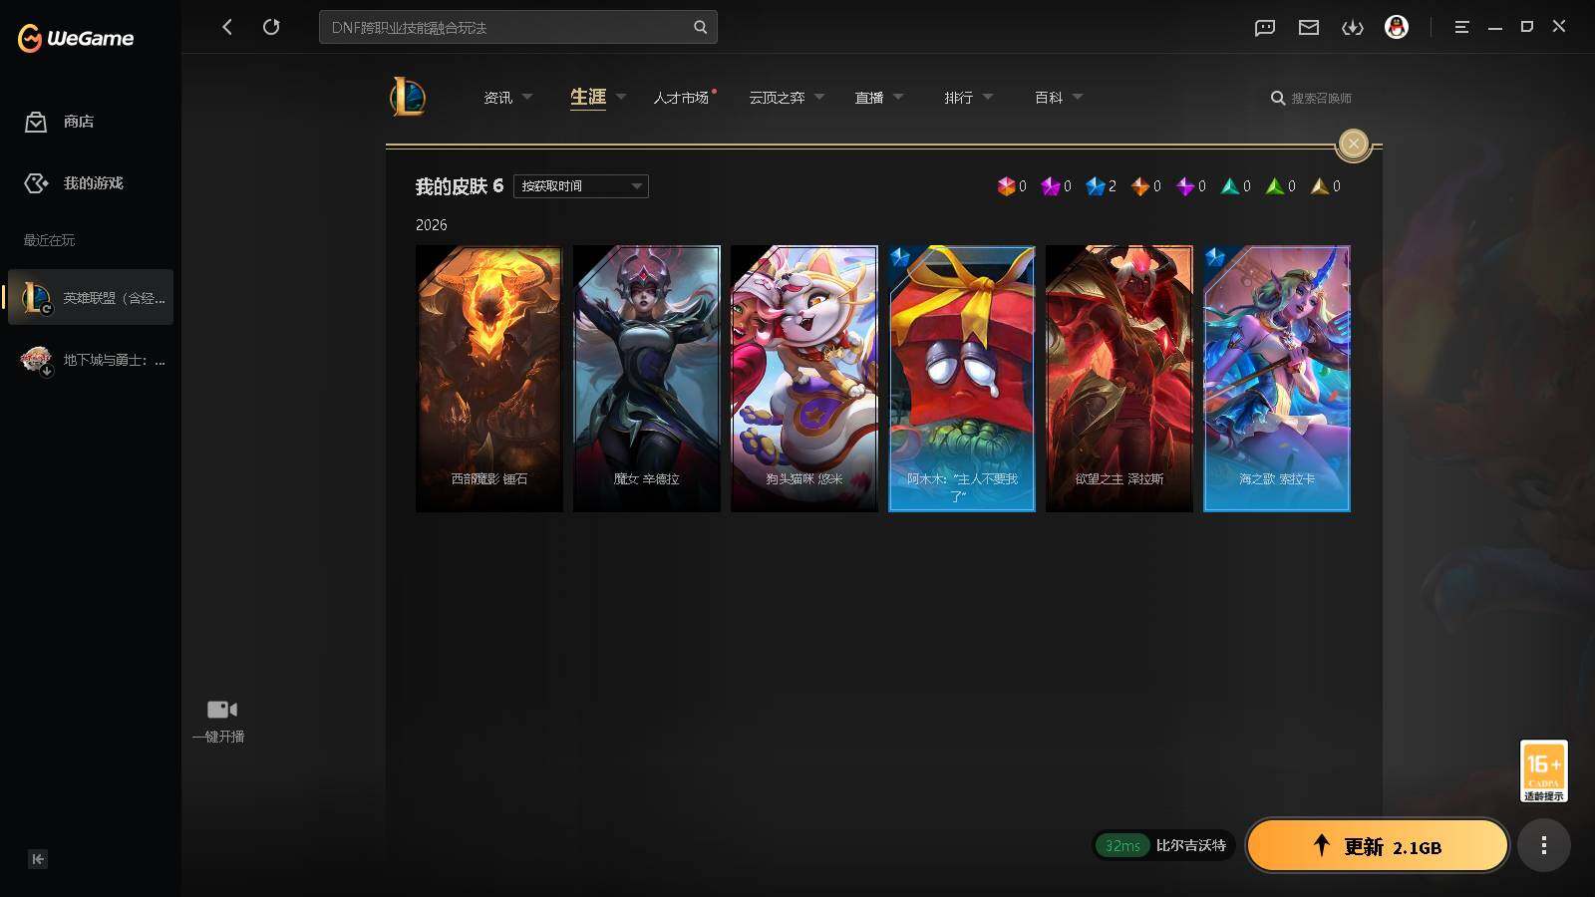
Task: Click the blue gem rarity filter showing 2
Action: click(x=1101, y=186)
